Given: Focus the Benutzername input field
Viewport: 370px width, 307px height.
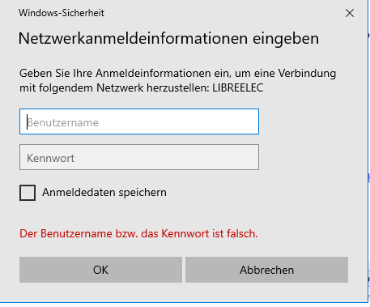Looking at the screenshot, I should [x=139, y=122].
